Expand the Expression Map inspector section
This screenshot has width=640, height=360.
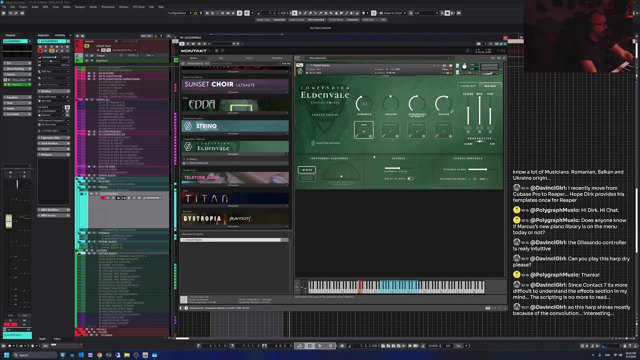[53, 137]
